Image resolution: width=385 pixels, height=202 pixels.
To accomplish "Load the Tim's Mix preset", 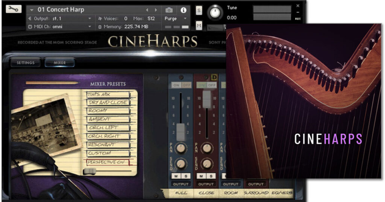I will [x=108, y=94].
